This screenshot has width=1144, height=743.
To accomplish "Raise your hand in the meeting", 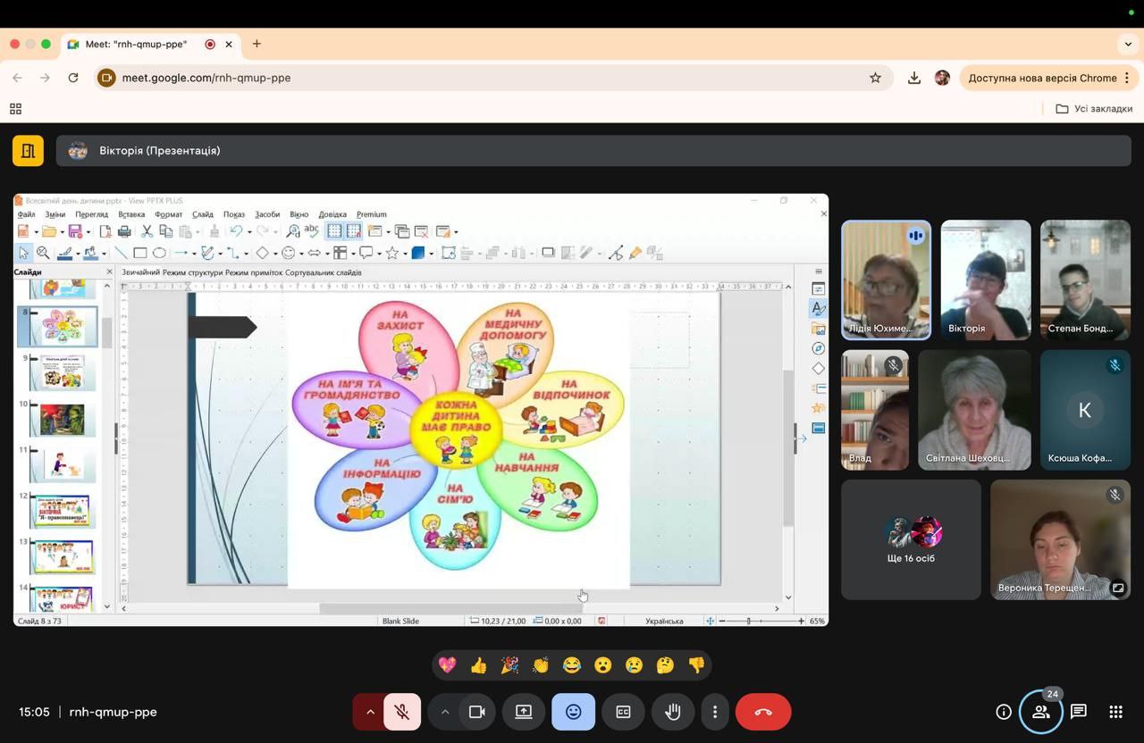I will click(672, 712).
